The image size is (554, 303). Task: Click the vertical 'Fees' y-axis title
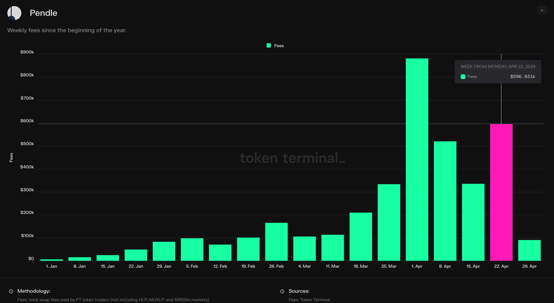click(11, 157)
